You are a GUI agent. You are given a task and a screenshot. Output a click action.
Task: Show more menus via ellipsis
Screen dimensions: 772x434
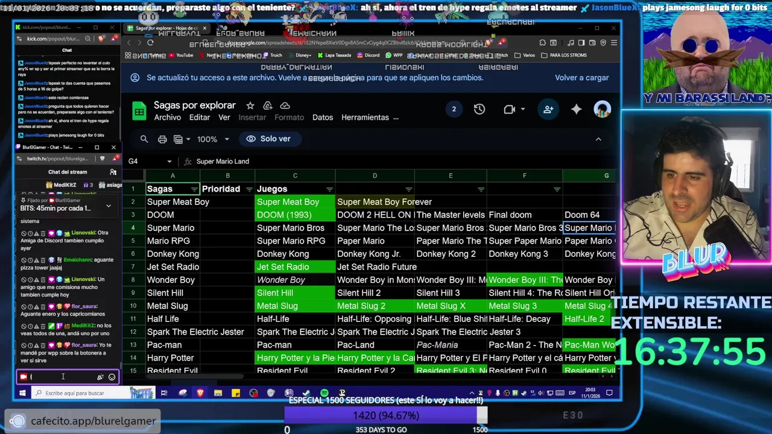396,118
